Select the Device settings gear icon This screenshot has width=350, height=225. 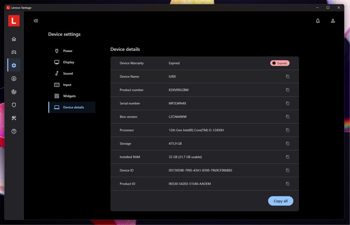click(14, 65)
